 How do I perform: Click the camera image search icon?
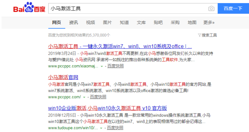(211, 8)
